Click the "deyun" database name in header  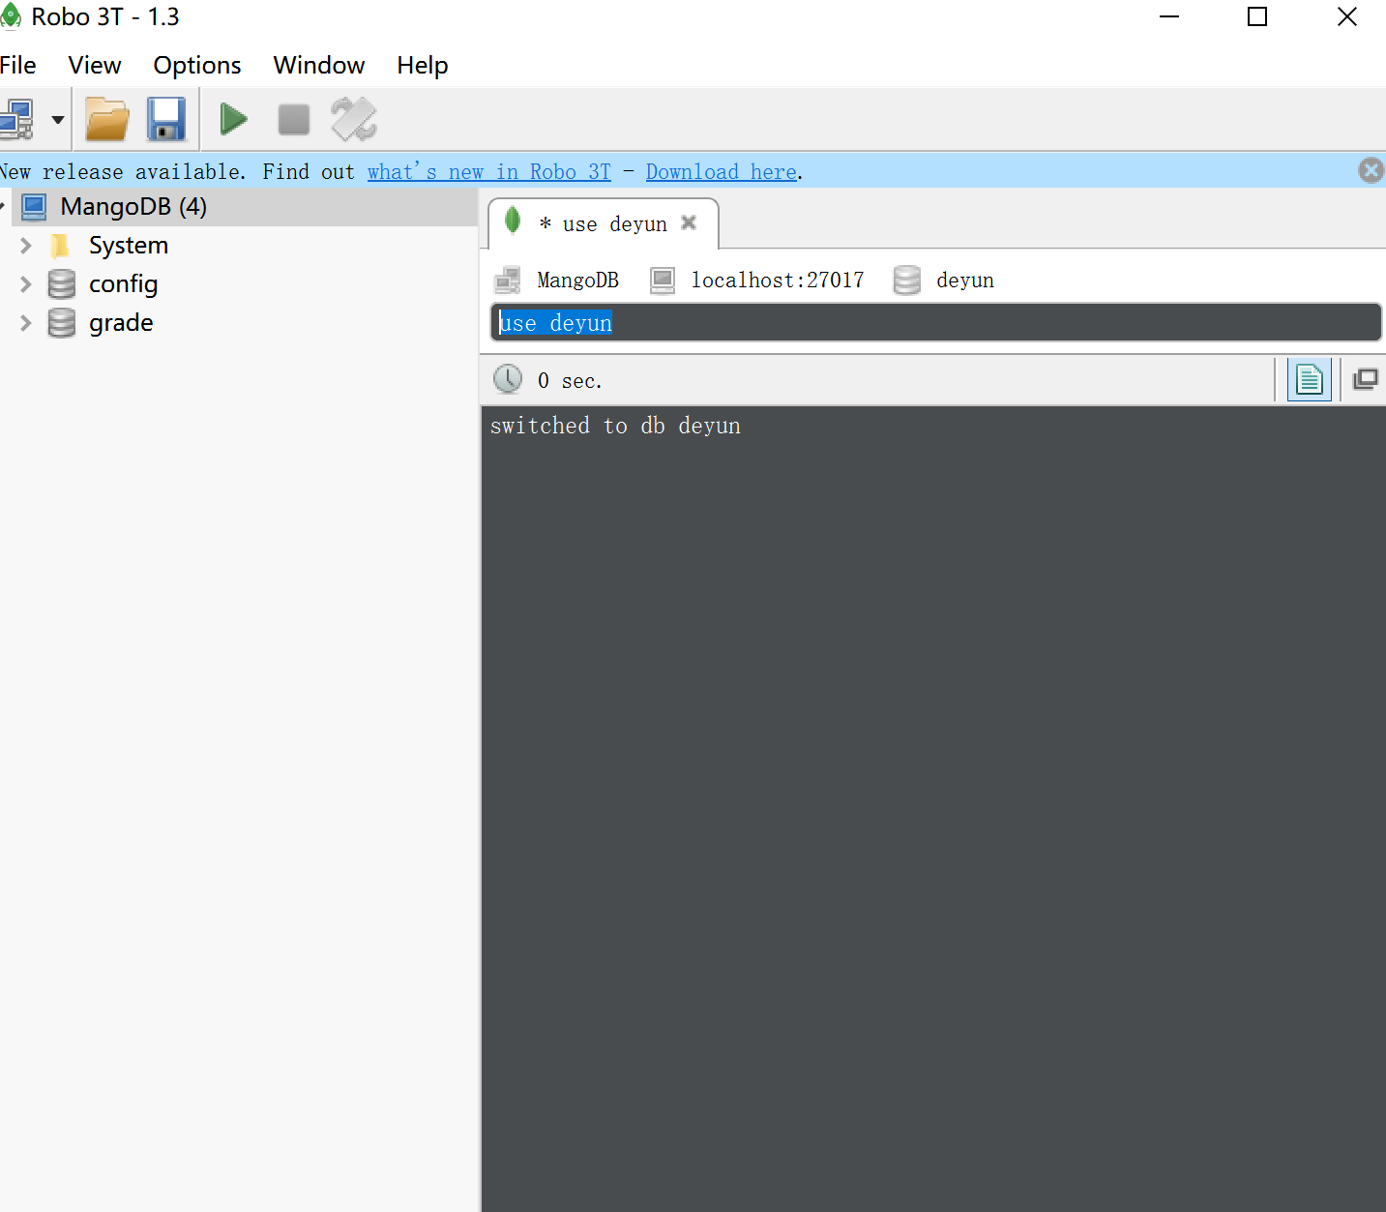click(965, 281)
